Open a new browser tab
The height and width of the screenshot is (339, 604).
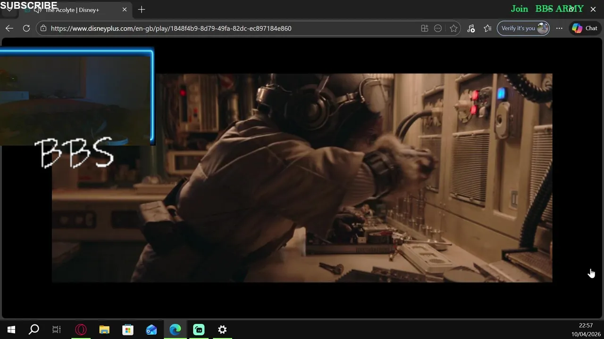142,9
